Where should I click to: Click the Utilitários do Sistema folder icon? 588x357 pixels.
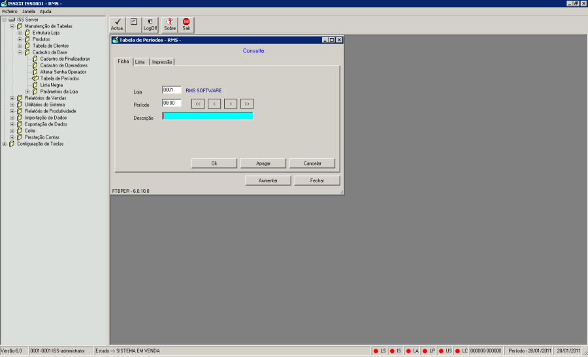pos(20,105)
